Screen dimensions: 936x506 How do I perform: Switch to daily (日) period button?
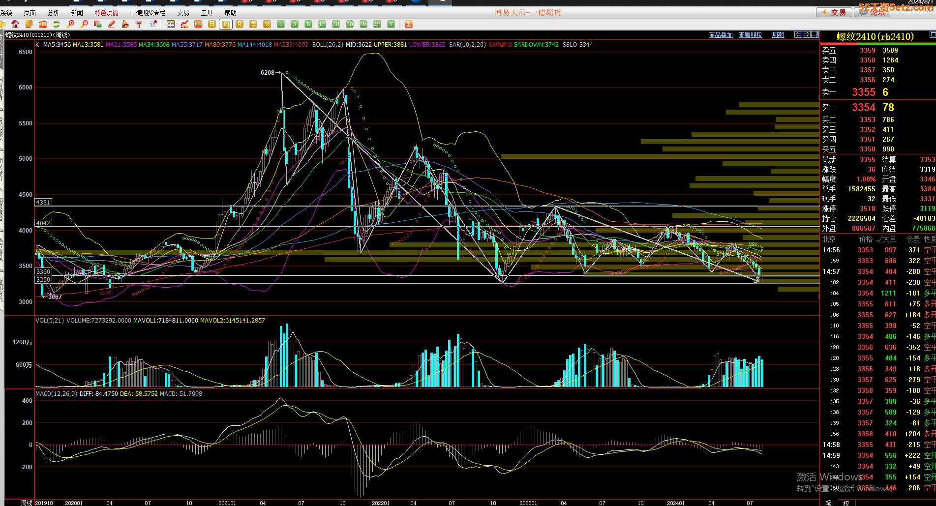click(x=212, y=24)
